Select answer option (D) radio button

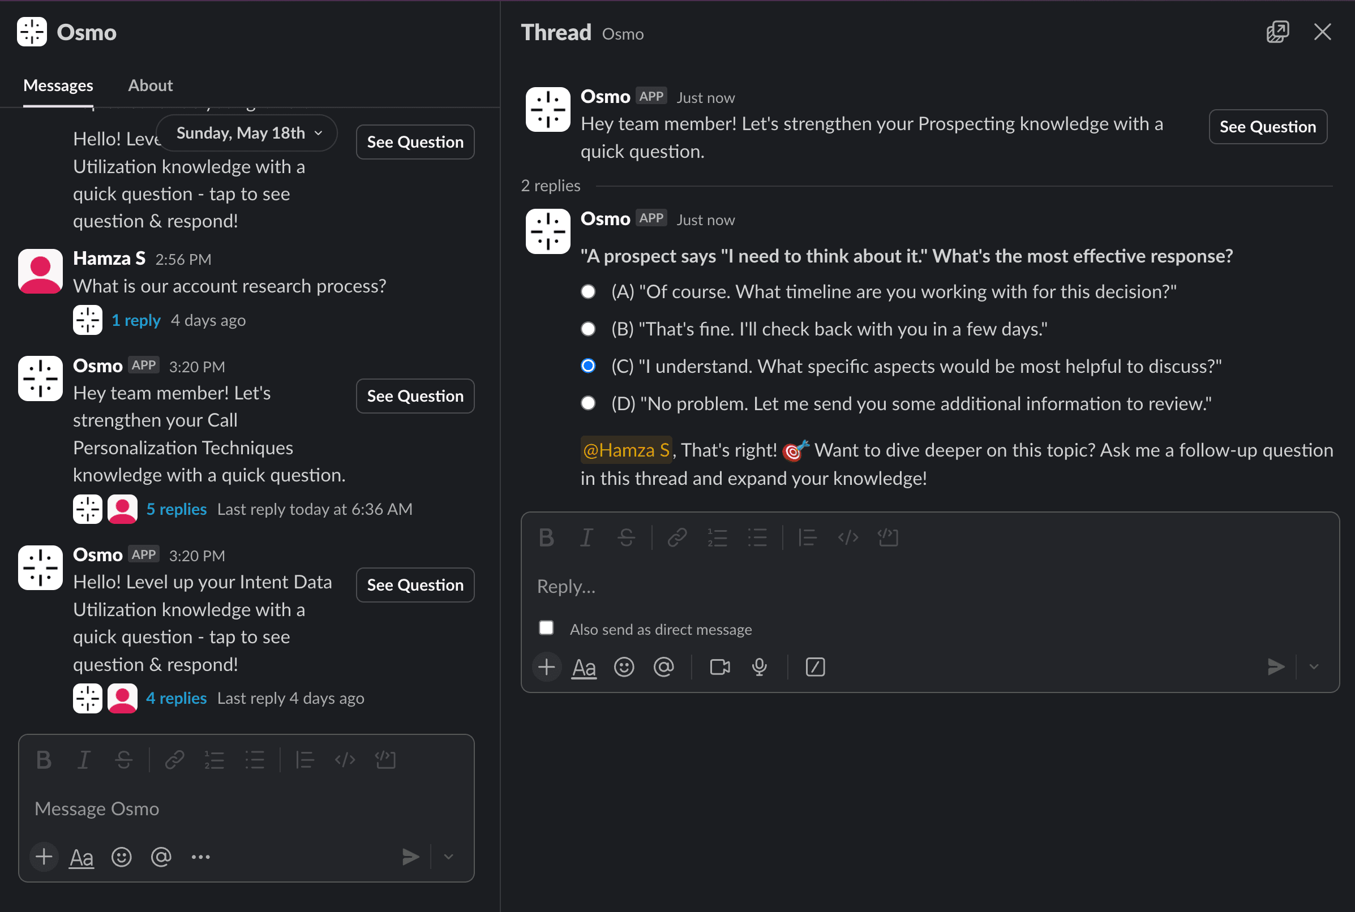[x=588, y=403]
